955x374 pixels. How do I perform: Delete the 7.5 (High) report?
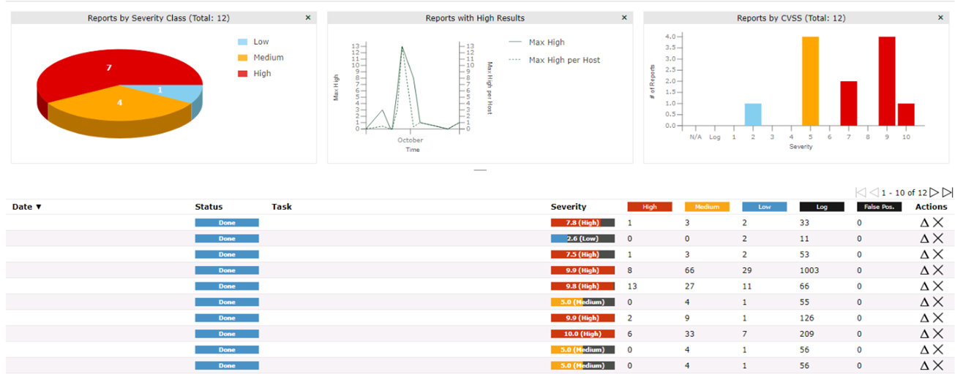point(937,254)
